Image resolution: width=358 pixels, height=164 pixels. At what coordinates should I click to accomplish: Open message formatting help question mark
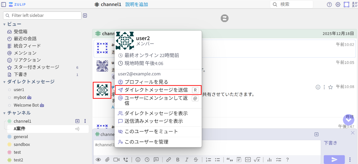(287, 159)
